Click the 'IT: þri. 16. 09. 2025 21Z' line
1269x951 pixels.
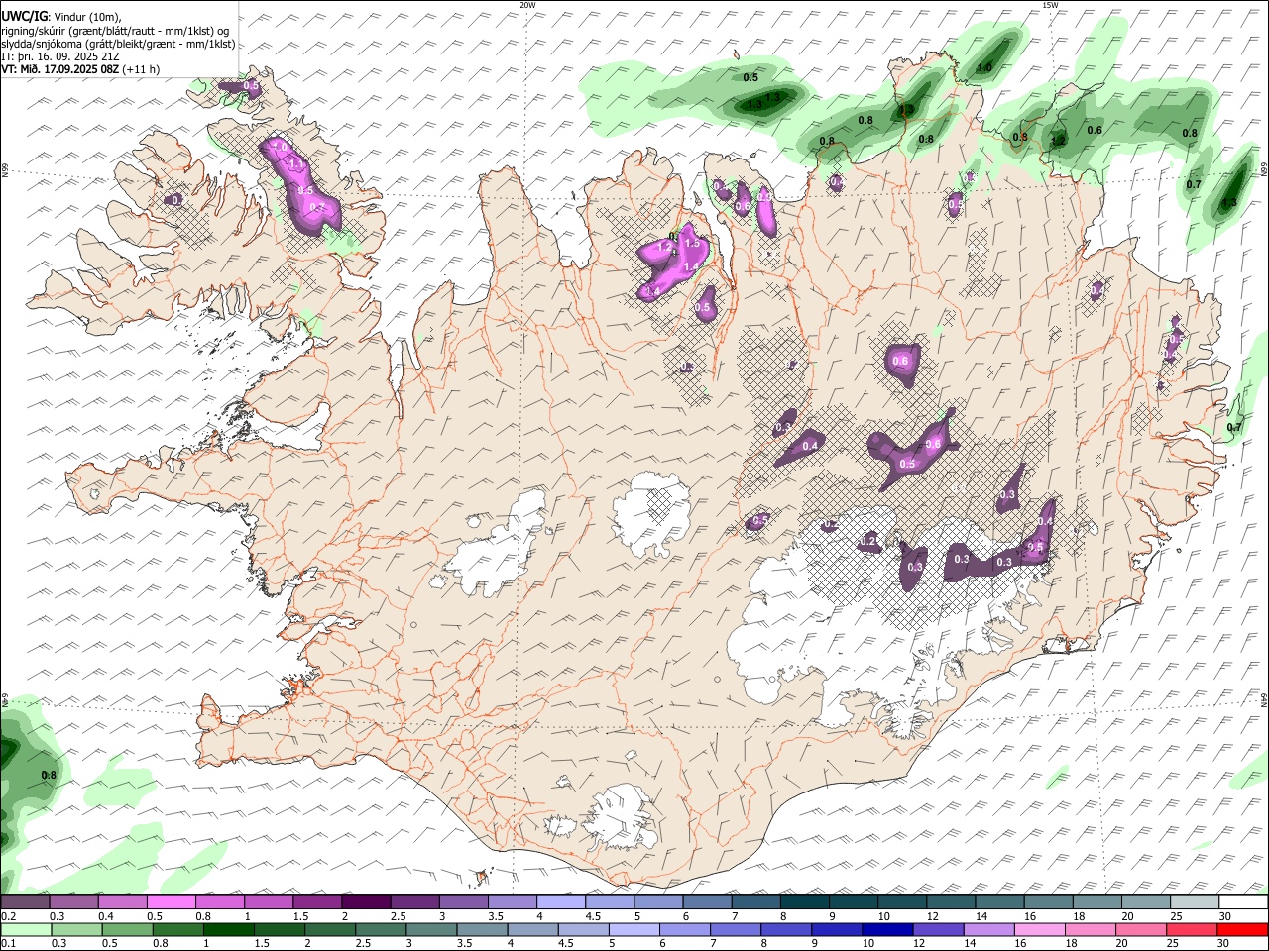point(61,56)
